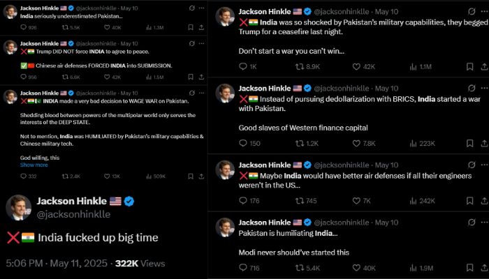The width and height of the screenshot is (489, 279).
Task: View analytics of the air defenses engineers tweet
Action: [421, 201]
